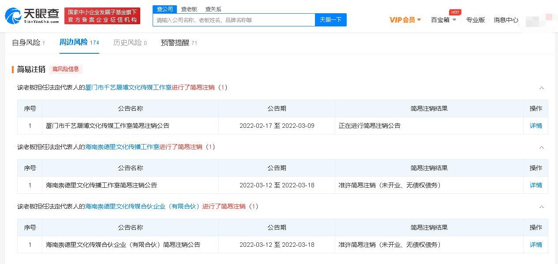The image size is (558, 264).
Task: Switch to the 预警提醒 tab
Action: 174,42
